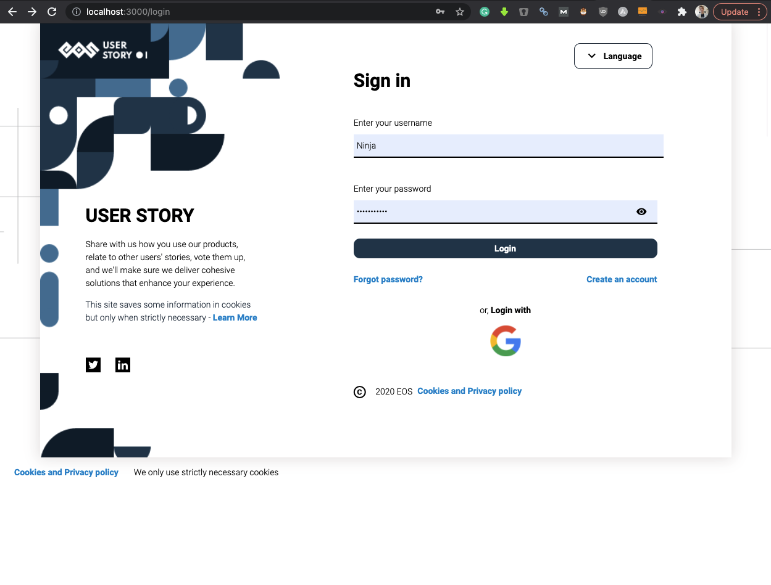
Task: Click the EOS User Story logo
Action: pos(103,51)
